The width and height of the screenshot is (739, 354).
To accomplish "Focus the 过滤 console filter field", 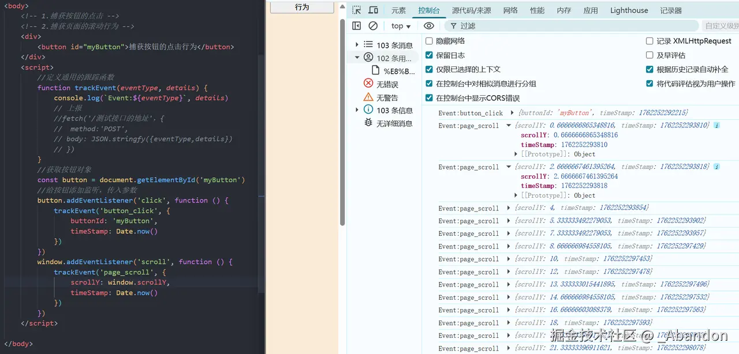I will [572, 26].
